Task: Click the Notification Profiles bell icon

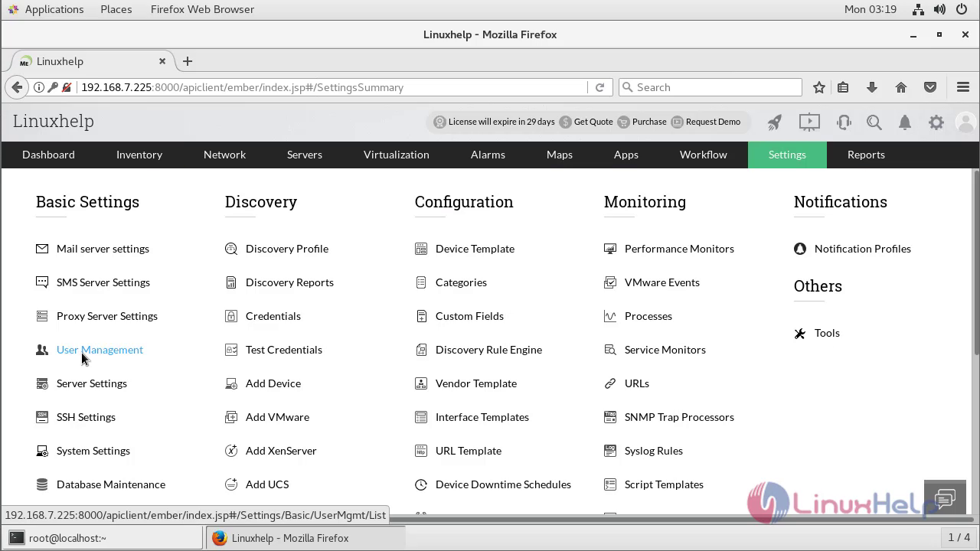Action: point(800,249)
